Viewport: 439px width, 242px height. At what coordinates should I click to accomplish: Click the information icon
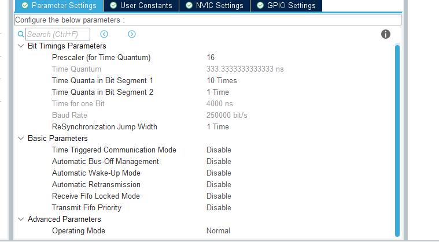point(386,34)
